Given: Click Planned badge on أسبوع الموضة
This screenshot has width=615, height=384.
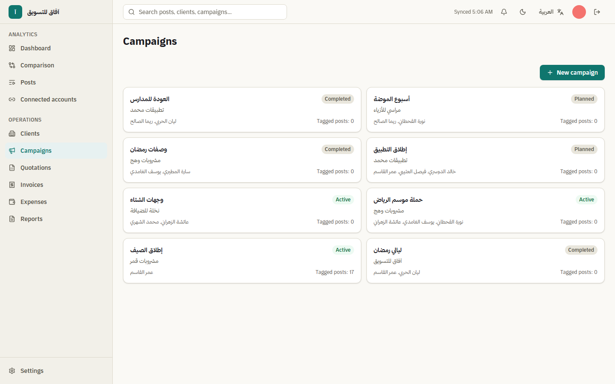Looking at the screenshot, I should 584,99.
